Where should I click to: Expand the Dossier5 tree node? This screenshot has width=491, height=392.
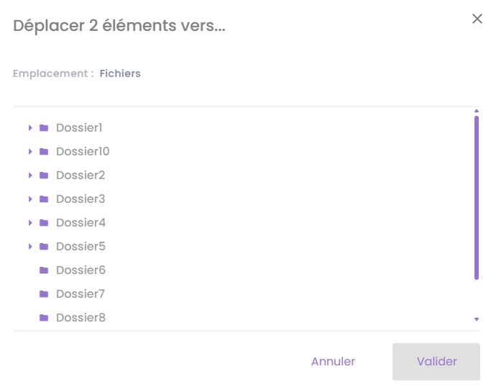click(30, 247)
